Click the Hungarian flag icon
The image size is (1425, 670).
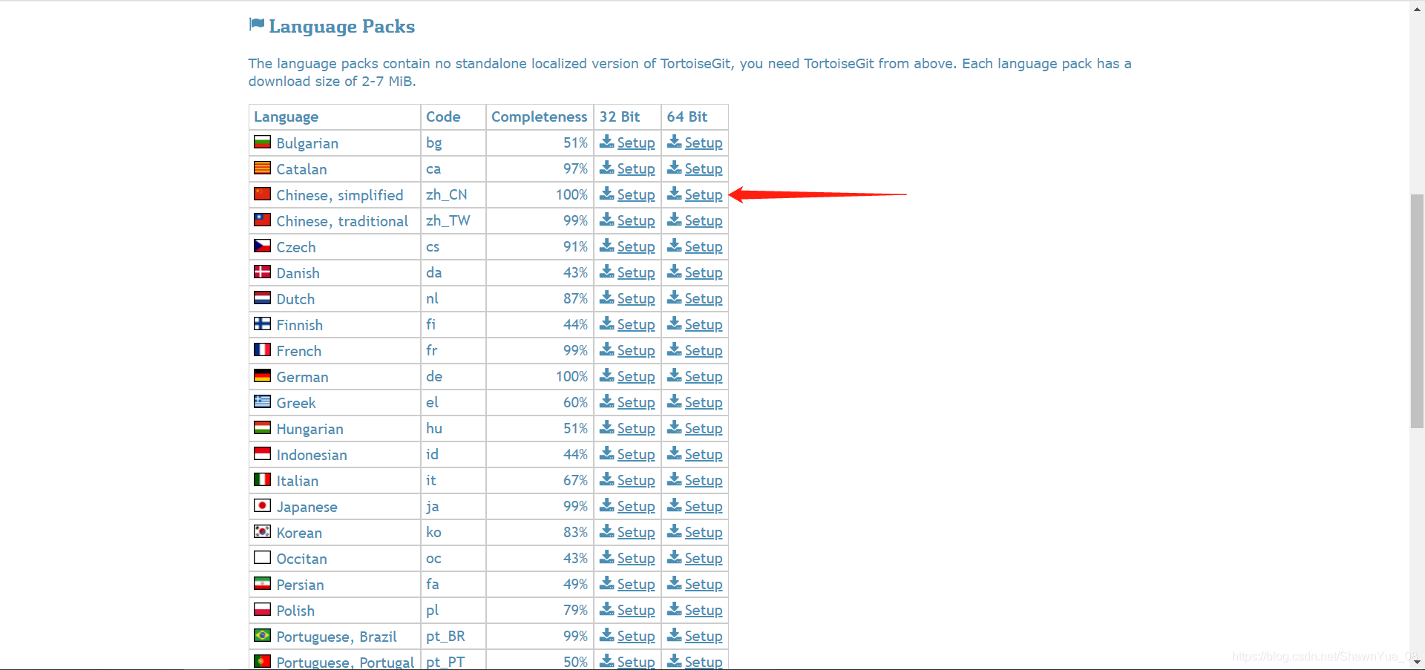[x=262, y=427]
